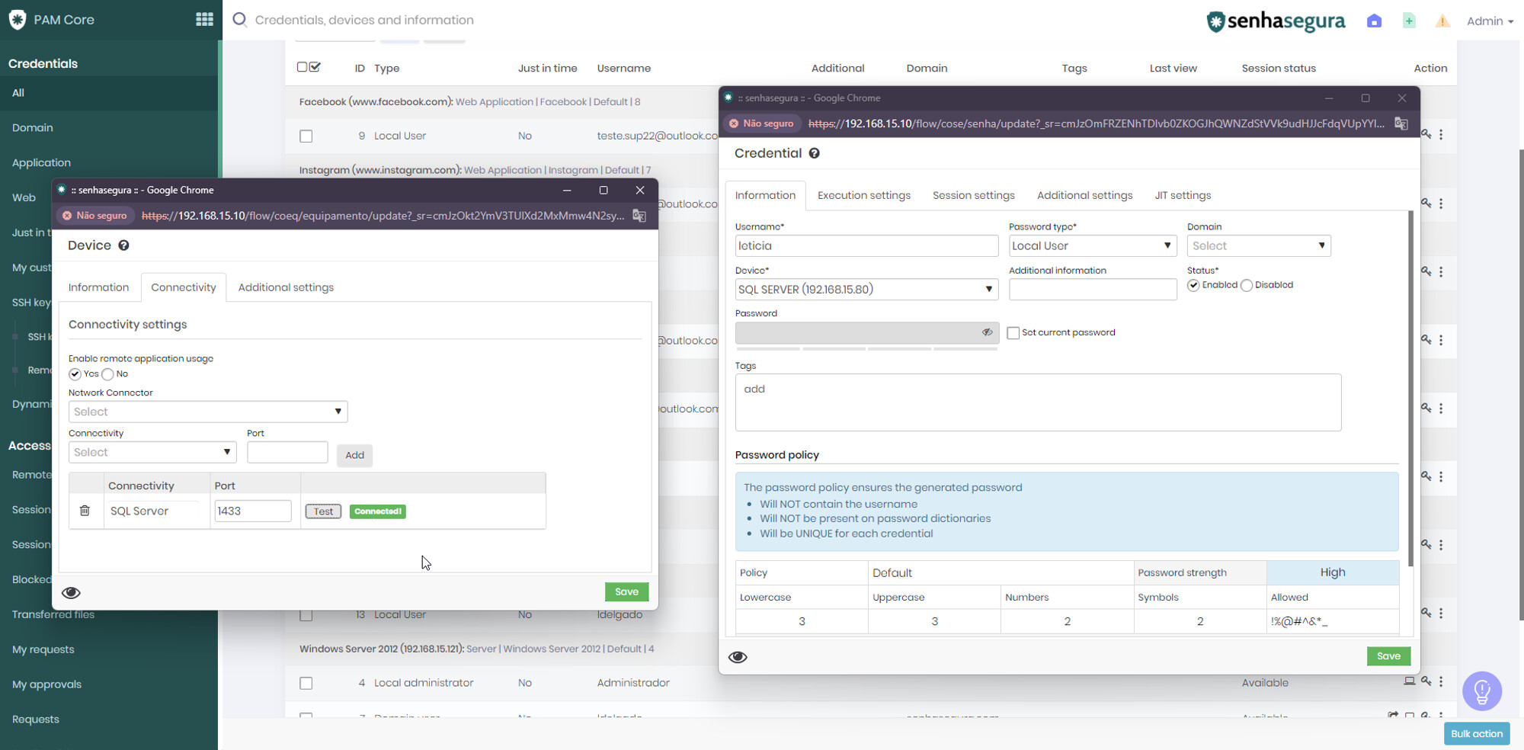The width and height of the screenshot is (1524, 750).
Task: Show password using eye icon in Password field
Action: (987, 332)
